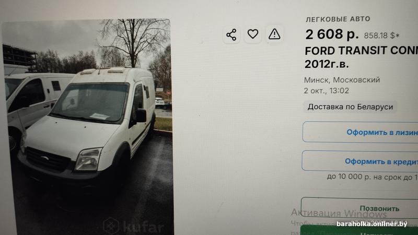Open the ЛЕГКОВЫЕ АВТО category link

(338, 19)
